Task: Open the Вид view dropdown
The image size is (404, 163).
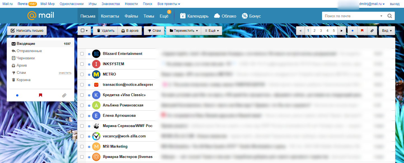Action: click(x=387, y=31)
